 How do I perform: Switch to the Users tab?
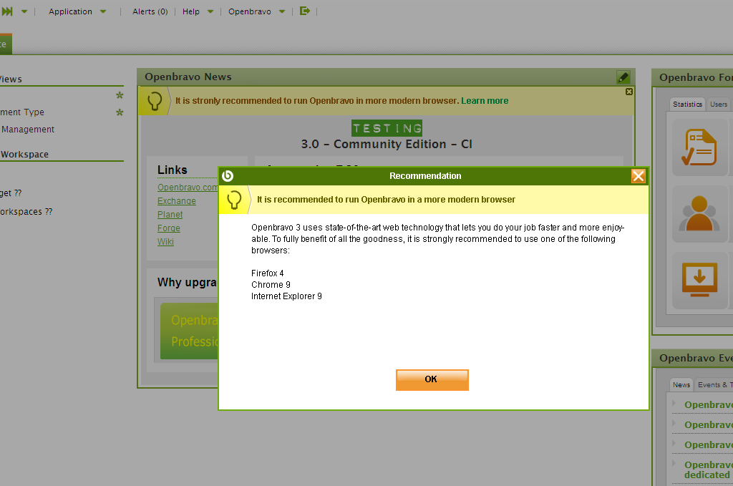(x=719, y=105)
